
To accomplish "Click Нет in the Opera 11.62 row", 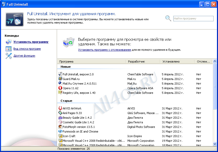I will [198, 88].
